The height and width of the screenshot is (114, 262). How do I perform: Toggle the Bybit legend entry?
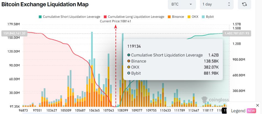click(x=208, y=17)
